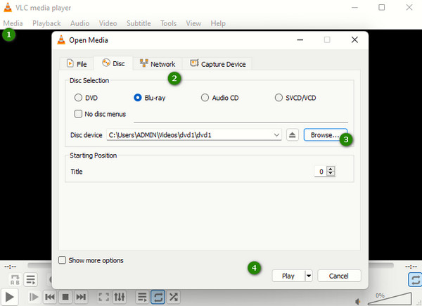This screenshot has width=422, height=306.
Task: Switch to the Network tab
Action: pyautogui.click(x=158, y=64)
